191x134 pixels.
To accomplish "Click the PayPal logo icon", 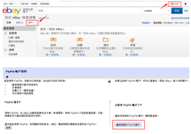I will click(x=7, y=77).
